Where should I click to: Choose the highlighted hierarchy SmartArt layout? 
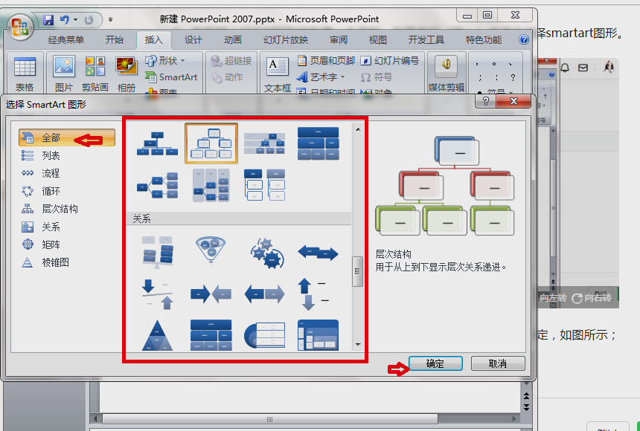click(x=211, y=143)
